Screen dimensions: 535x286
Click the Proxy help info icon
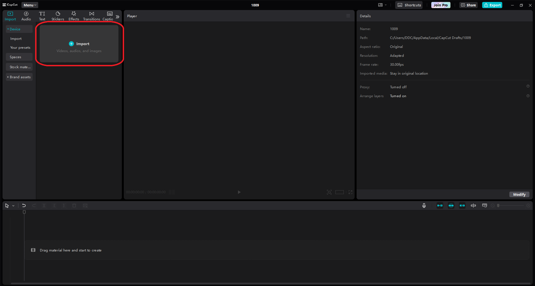tap(528, 86)
